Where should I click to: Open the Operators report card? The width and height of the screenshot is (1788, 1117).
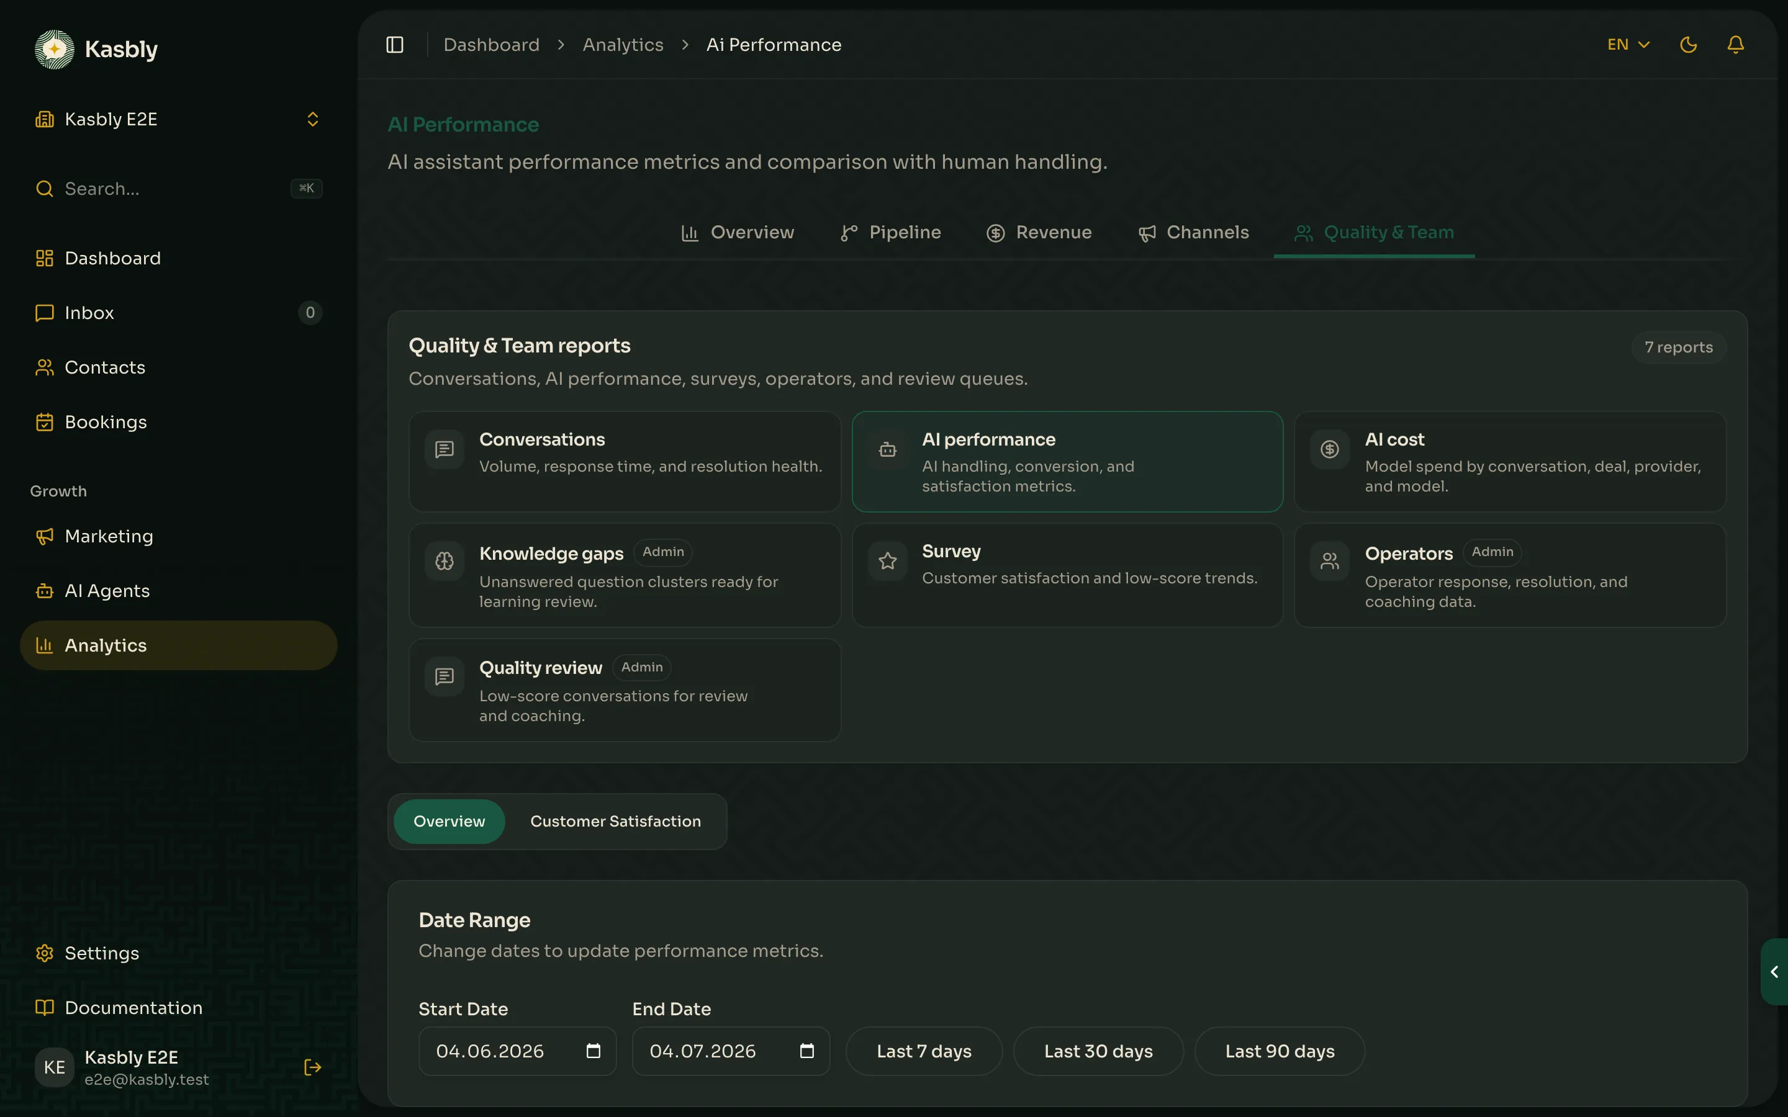click(x=1510, y=575)
